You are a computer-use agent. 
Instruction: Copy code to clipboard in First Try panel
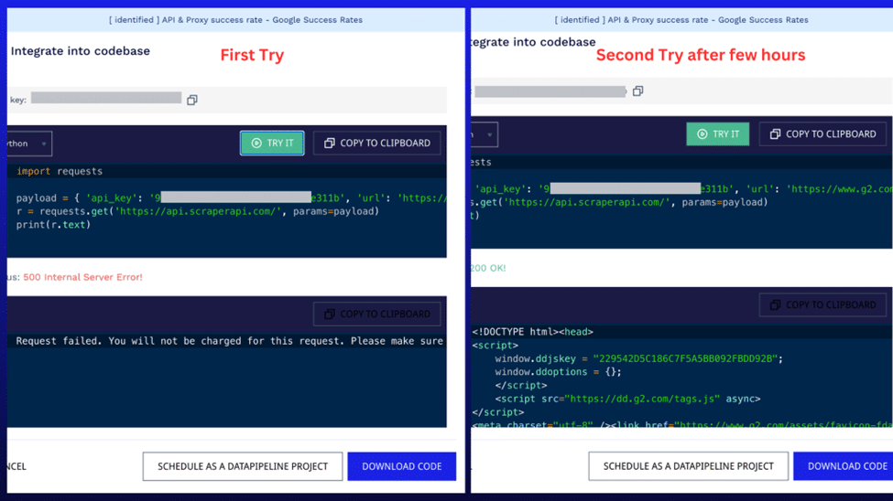tap(377, 143)
